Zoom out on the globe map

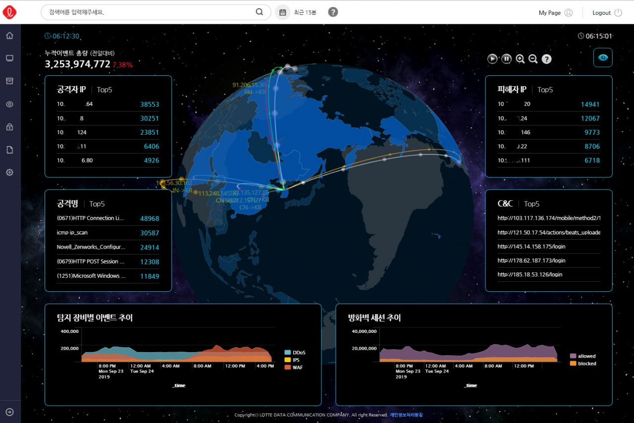tap(533, 59)
